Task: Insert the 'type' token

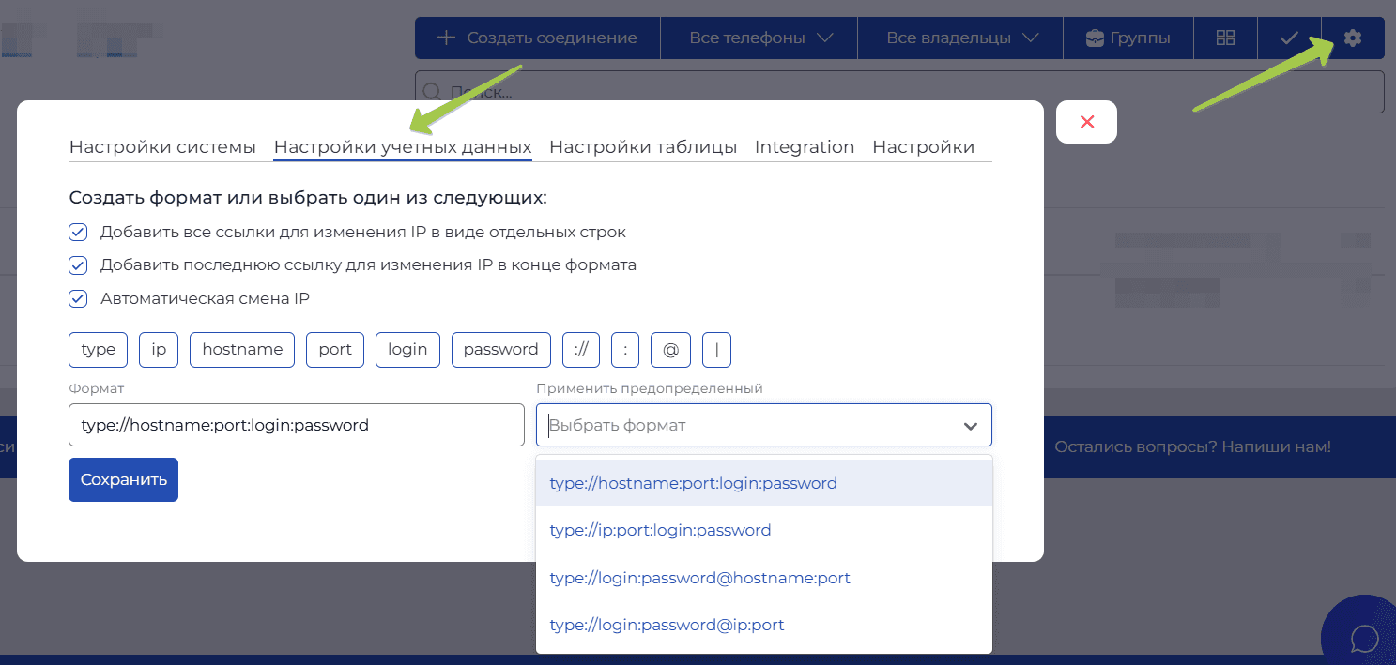Action: point(99,349)
